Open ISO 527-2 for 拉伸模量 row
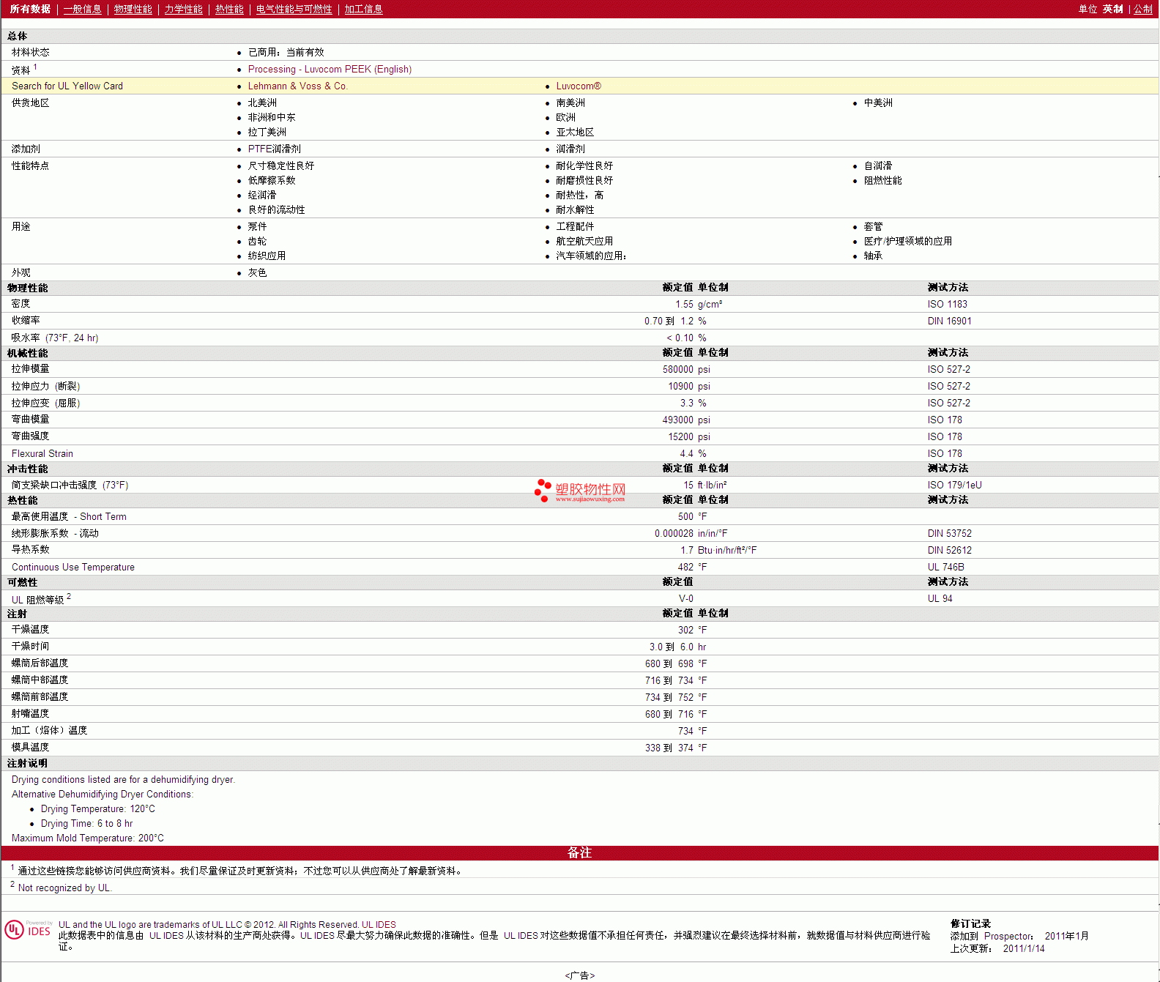This screenshot has width=1160, height=982. tap(948, 369)
